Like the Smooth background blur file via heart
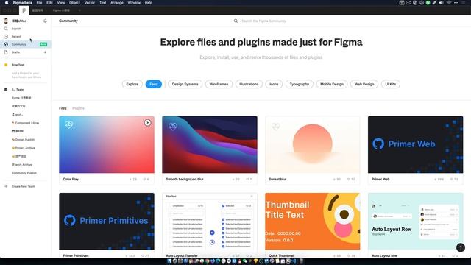Image resolution: width=471 pixels, height=265 pixels. click(247, 180)
